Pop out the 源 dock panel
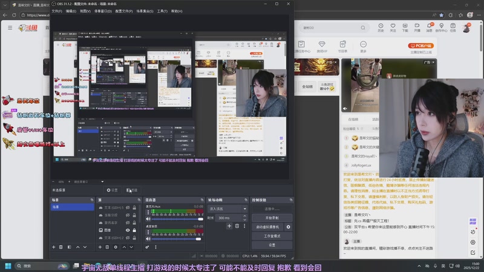Image resolution: width=484 pixels, height=272 pixels. [x=139, y=200]
